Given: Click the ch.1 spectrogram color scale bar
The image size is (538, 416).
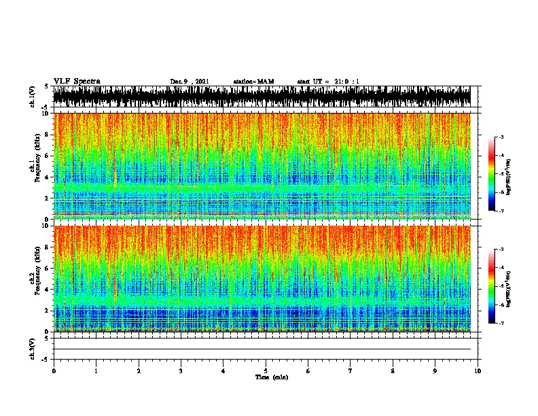Looking at the screenshot, I should click(492, 174).
